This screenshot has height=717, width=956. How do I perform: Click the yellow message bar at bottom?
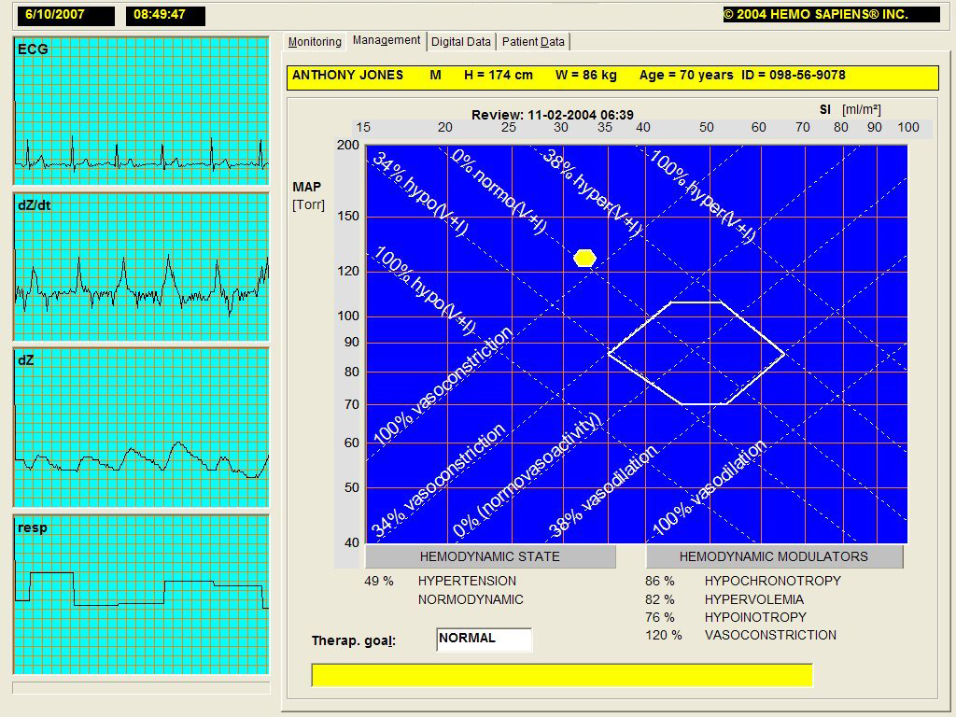pyautogui.click(x=562, y=675)
